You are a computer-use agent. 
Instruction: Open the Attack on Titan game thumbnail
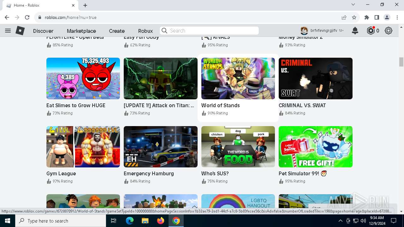point(161,79)
